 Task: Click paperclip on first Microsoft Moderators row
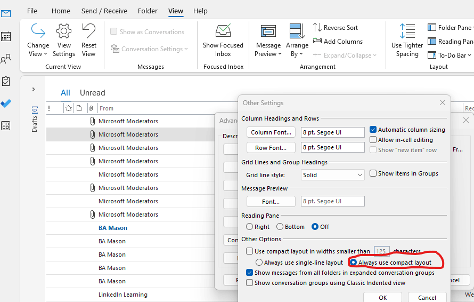[x=93, y=121]
